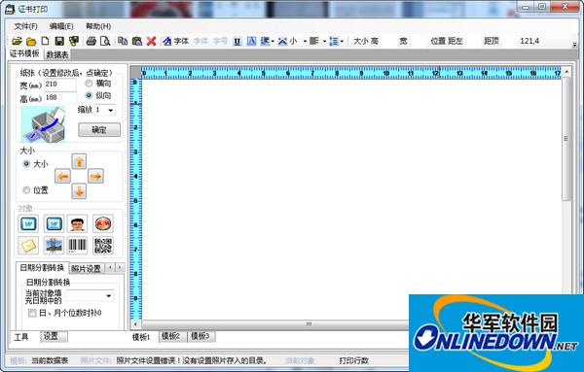Insert portrait photo object
Screen dimensions: 584x372
click(78, 223)
